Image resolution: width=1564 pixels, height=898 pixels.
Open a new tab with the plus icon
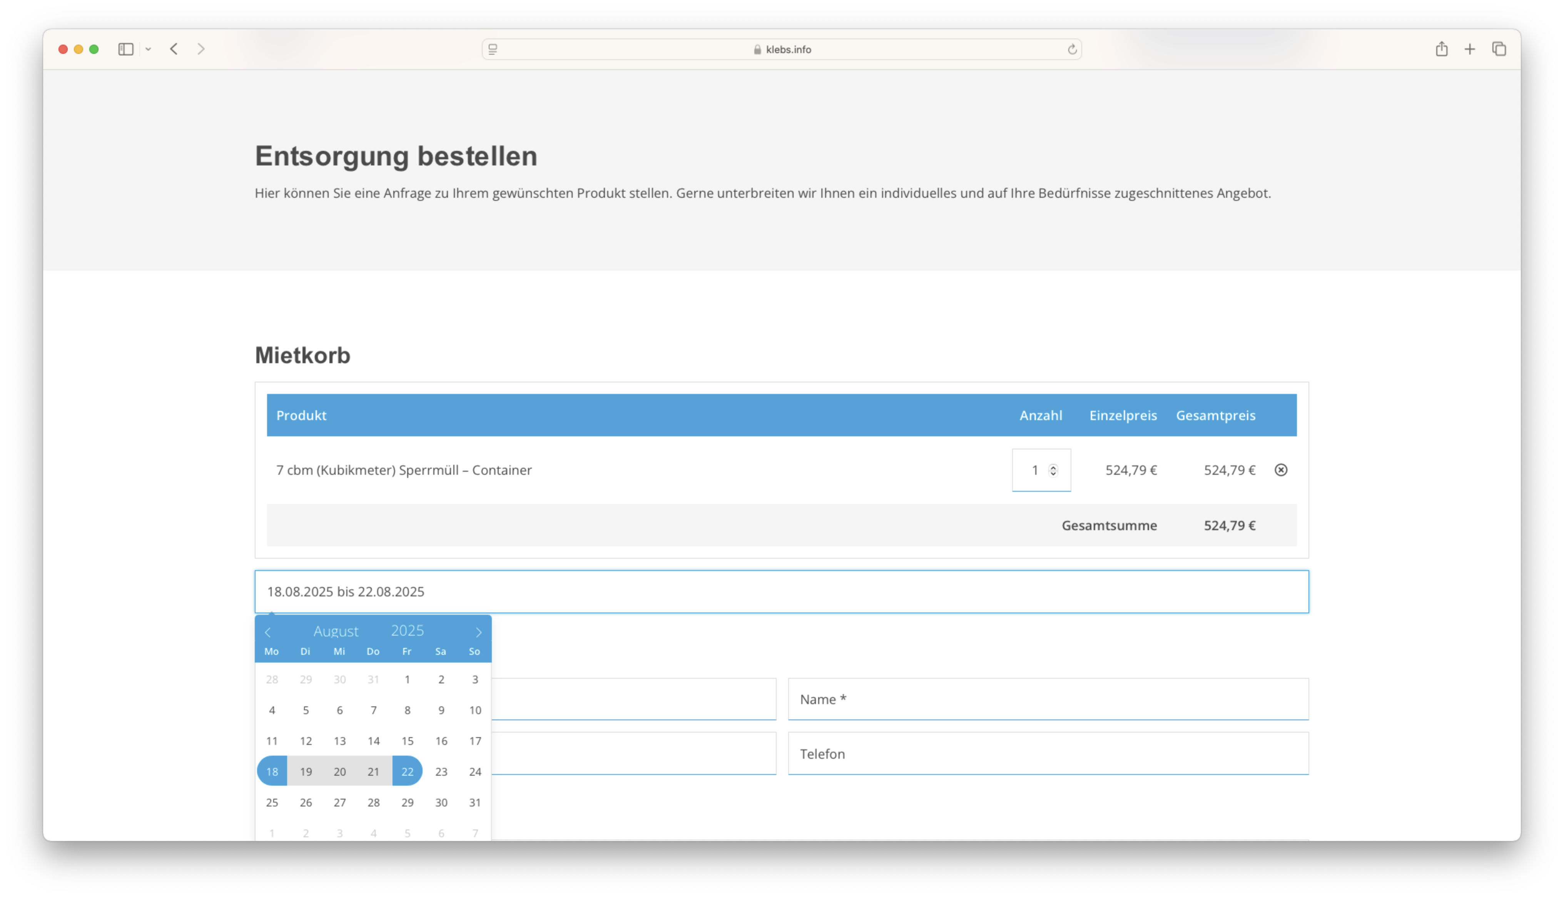pyautogui.click(x=1470, y=49)
